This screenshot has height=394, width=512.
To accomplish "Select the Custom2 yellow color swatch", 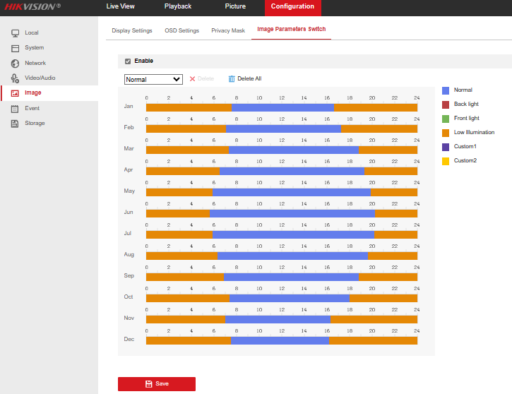I will coord(446,161).
